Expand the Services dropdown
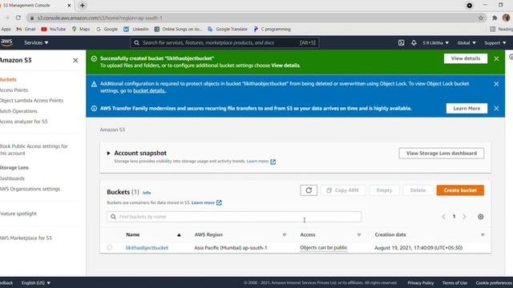Image resolution: width=513 pixels, height=288 pixels. click(36, 42)
